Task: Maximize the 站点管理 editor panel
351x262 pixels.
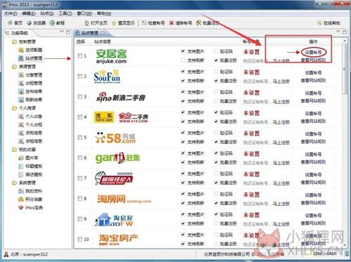Action: pos(344,32)
